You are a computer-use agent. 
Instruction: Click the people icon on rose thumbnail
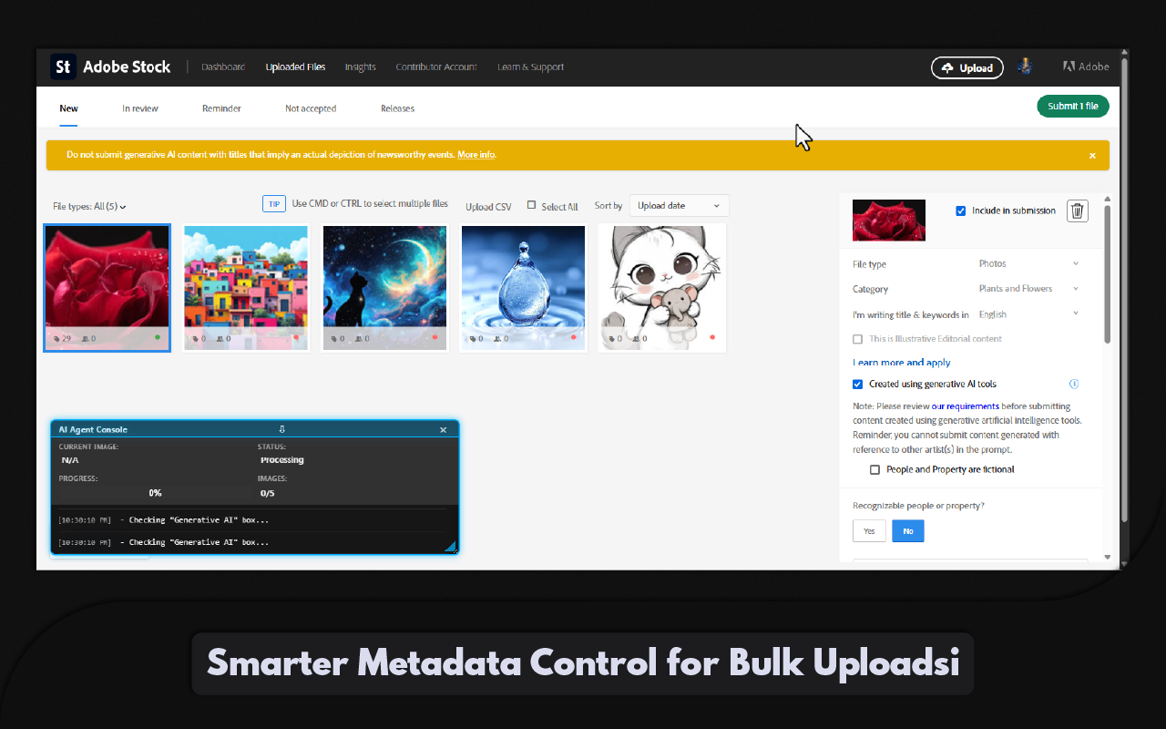click(86, 339)
